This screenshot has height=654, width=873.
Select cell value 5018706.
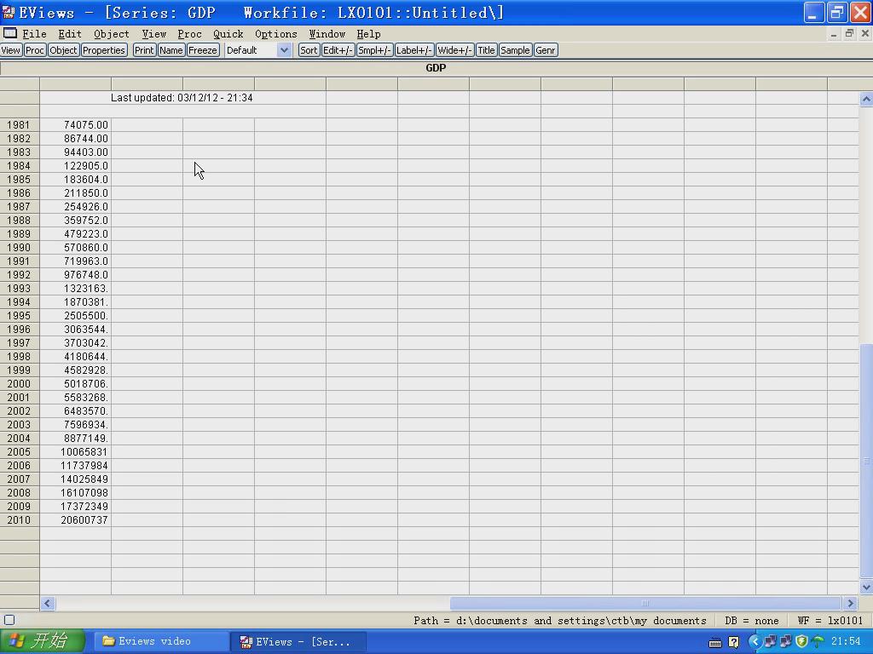pyautogui.click(x=75, y=384)
